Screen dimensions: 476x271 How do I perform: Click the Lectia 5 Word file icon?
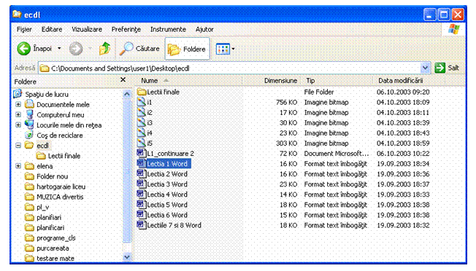coord(142,205)
